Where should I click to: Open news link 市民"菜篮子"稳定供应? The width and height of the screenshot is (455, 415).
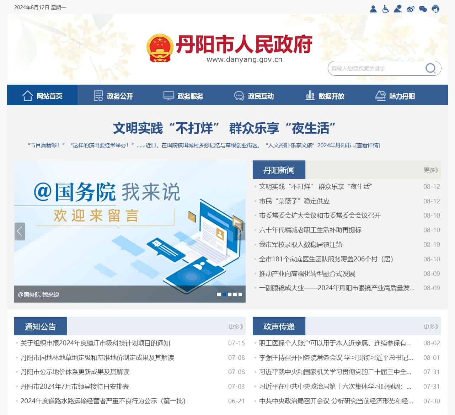pyautogui.click(x=294, y=201)
